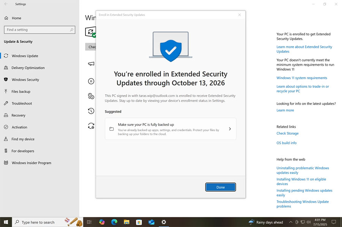Screen dimensions: 342x227
Task: Click the Find a setting search box
Action: pos(39,29)
